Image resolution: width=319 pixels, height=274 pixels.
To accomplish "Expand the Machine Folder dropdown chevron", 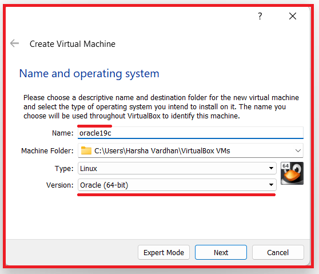I will pos(298,150).
